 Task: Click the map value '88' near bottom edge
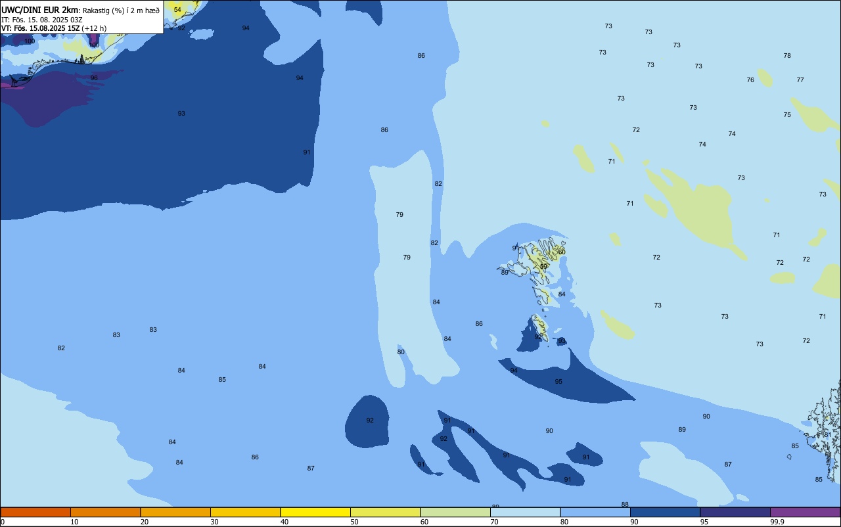click(x=625, y=505)
